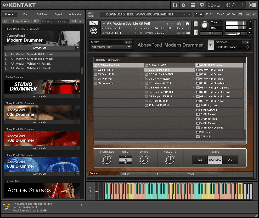Toggle the small AUX button on instrument
This screenshot has height=218, width=259.
tap(250, 29)
